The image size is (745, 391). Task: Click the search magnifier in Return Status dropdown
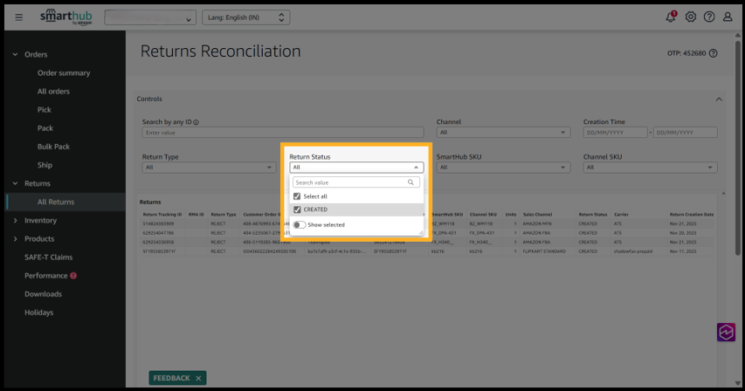[410, 183]
